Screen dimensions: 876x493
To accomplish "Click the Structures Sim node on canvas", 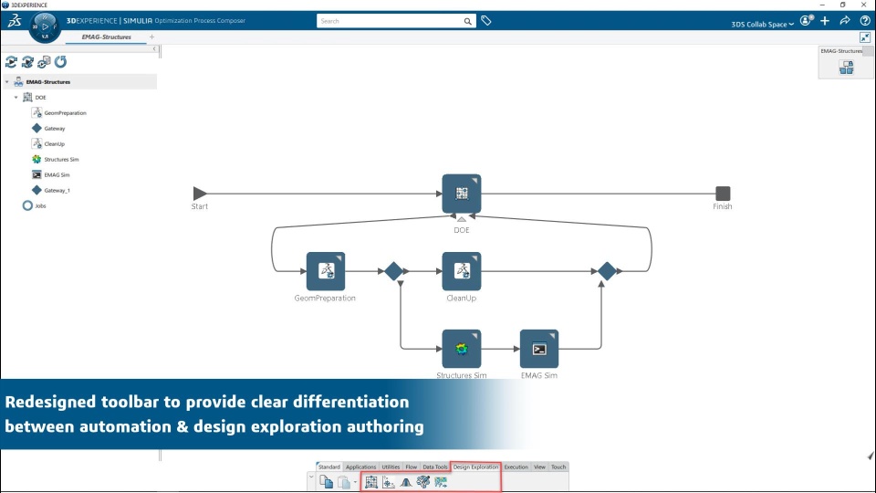I will [462, 349].
